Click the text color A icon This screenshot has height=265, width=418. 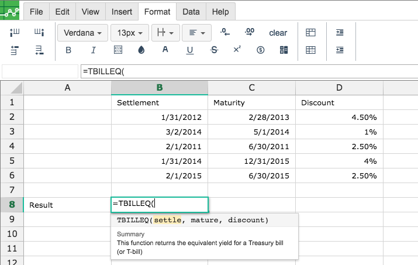165,50
